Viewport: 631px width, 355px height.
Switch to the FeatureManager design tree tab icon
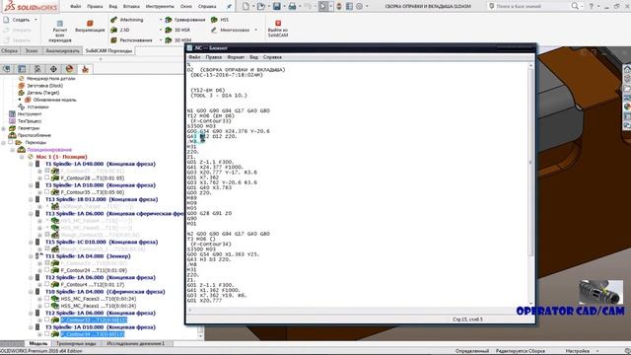click(x=7, y=69)
